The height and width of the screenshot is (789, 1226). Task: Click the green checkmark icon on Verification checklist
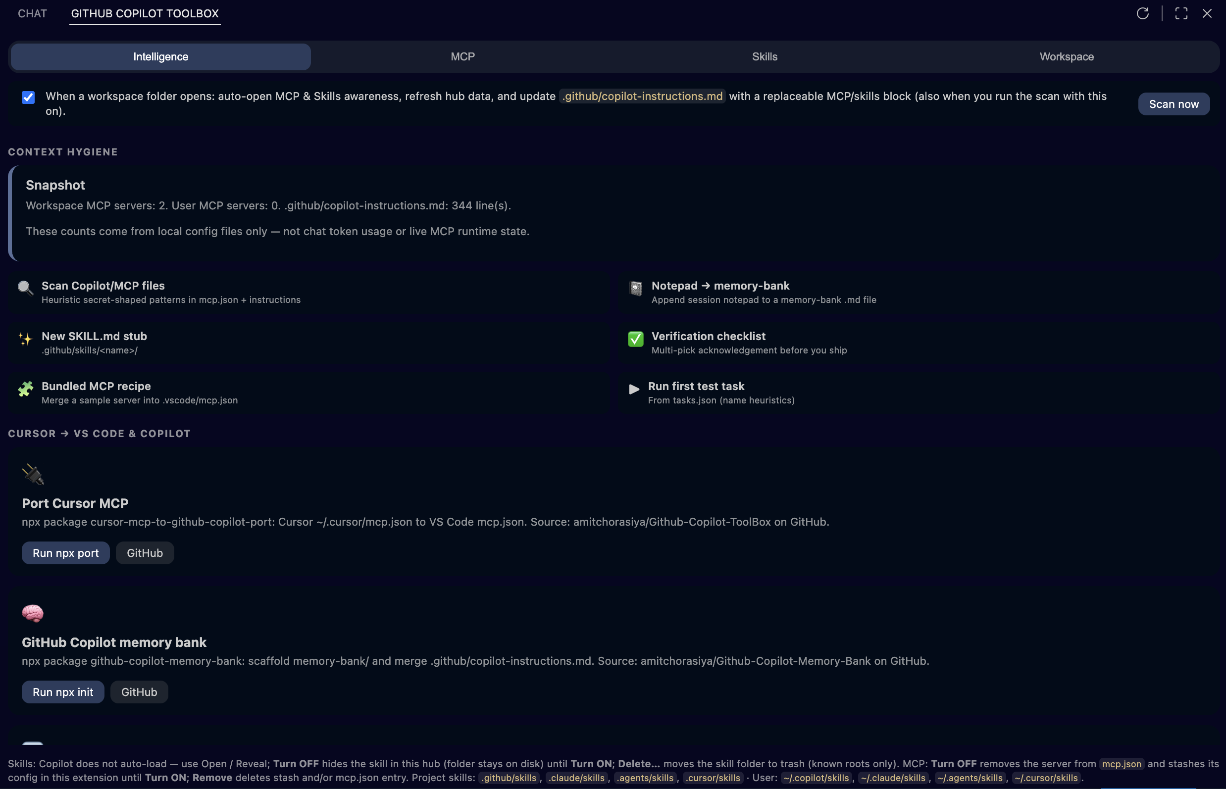[x=635, y=340]
